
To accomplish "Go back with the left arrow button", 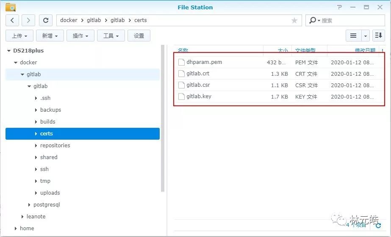I will [x=12, y=20].
